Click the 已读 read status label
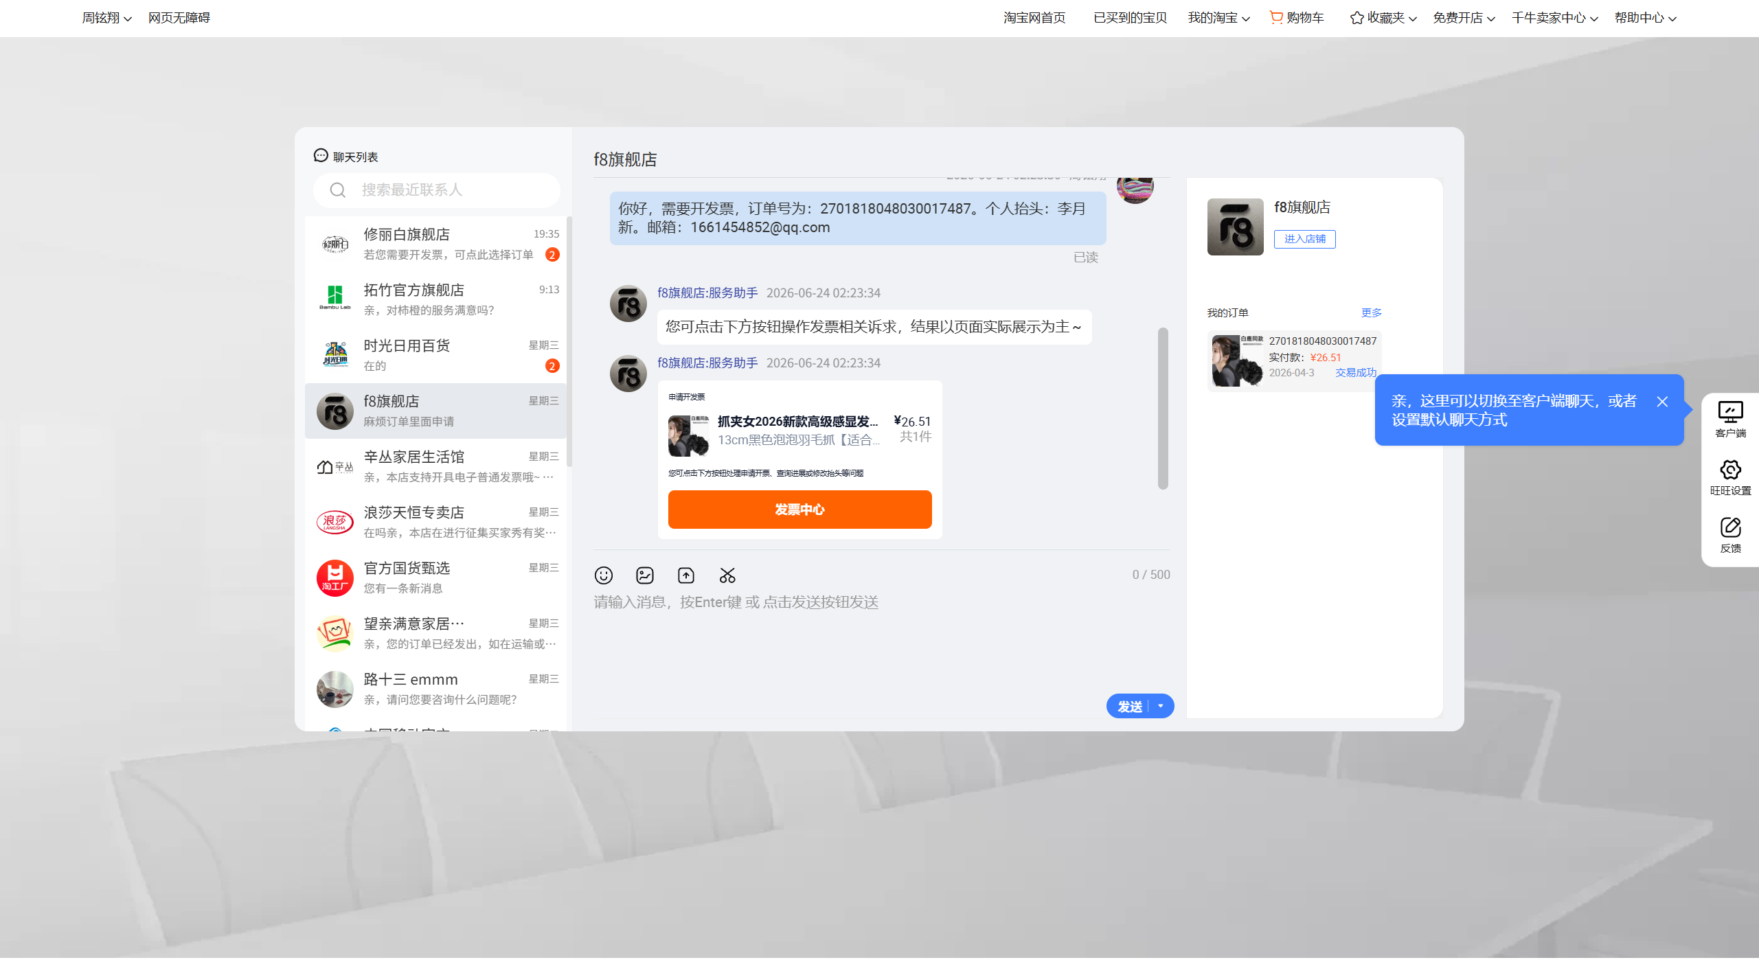 coord(1086,258)
